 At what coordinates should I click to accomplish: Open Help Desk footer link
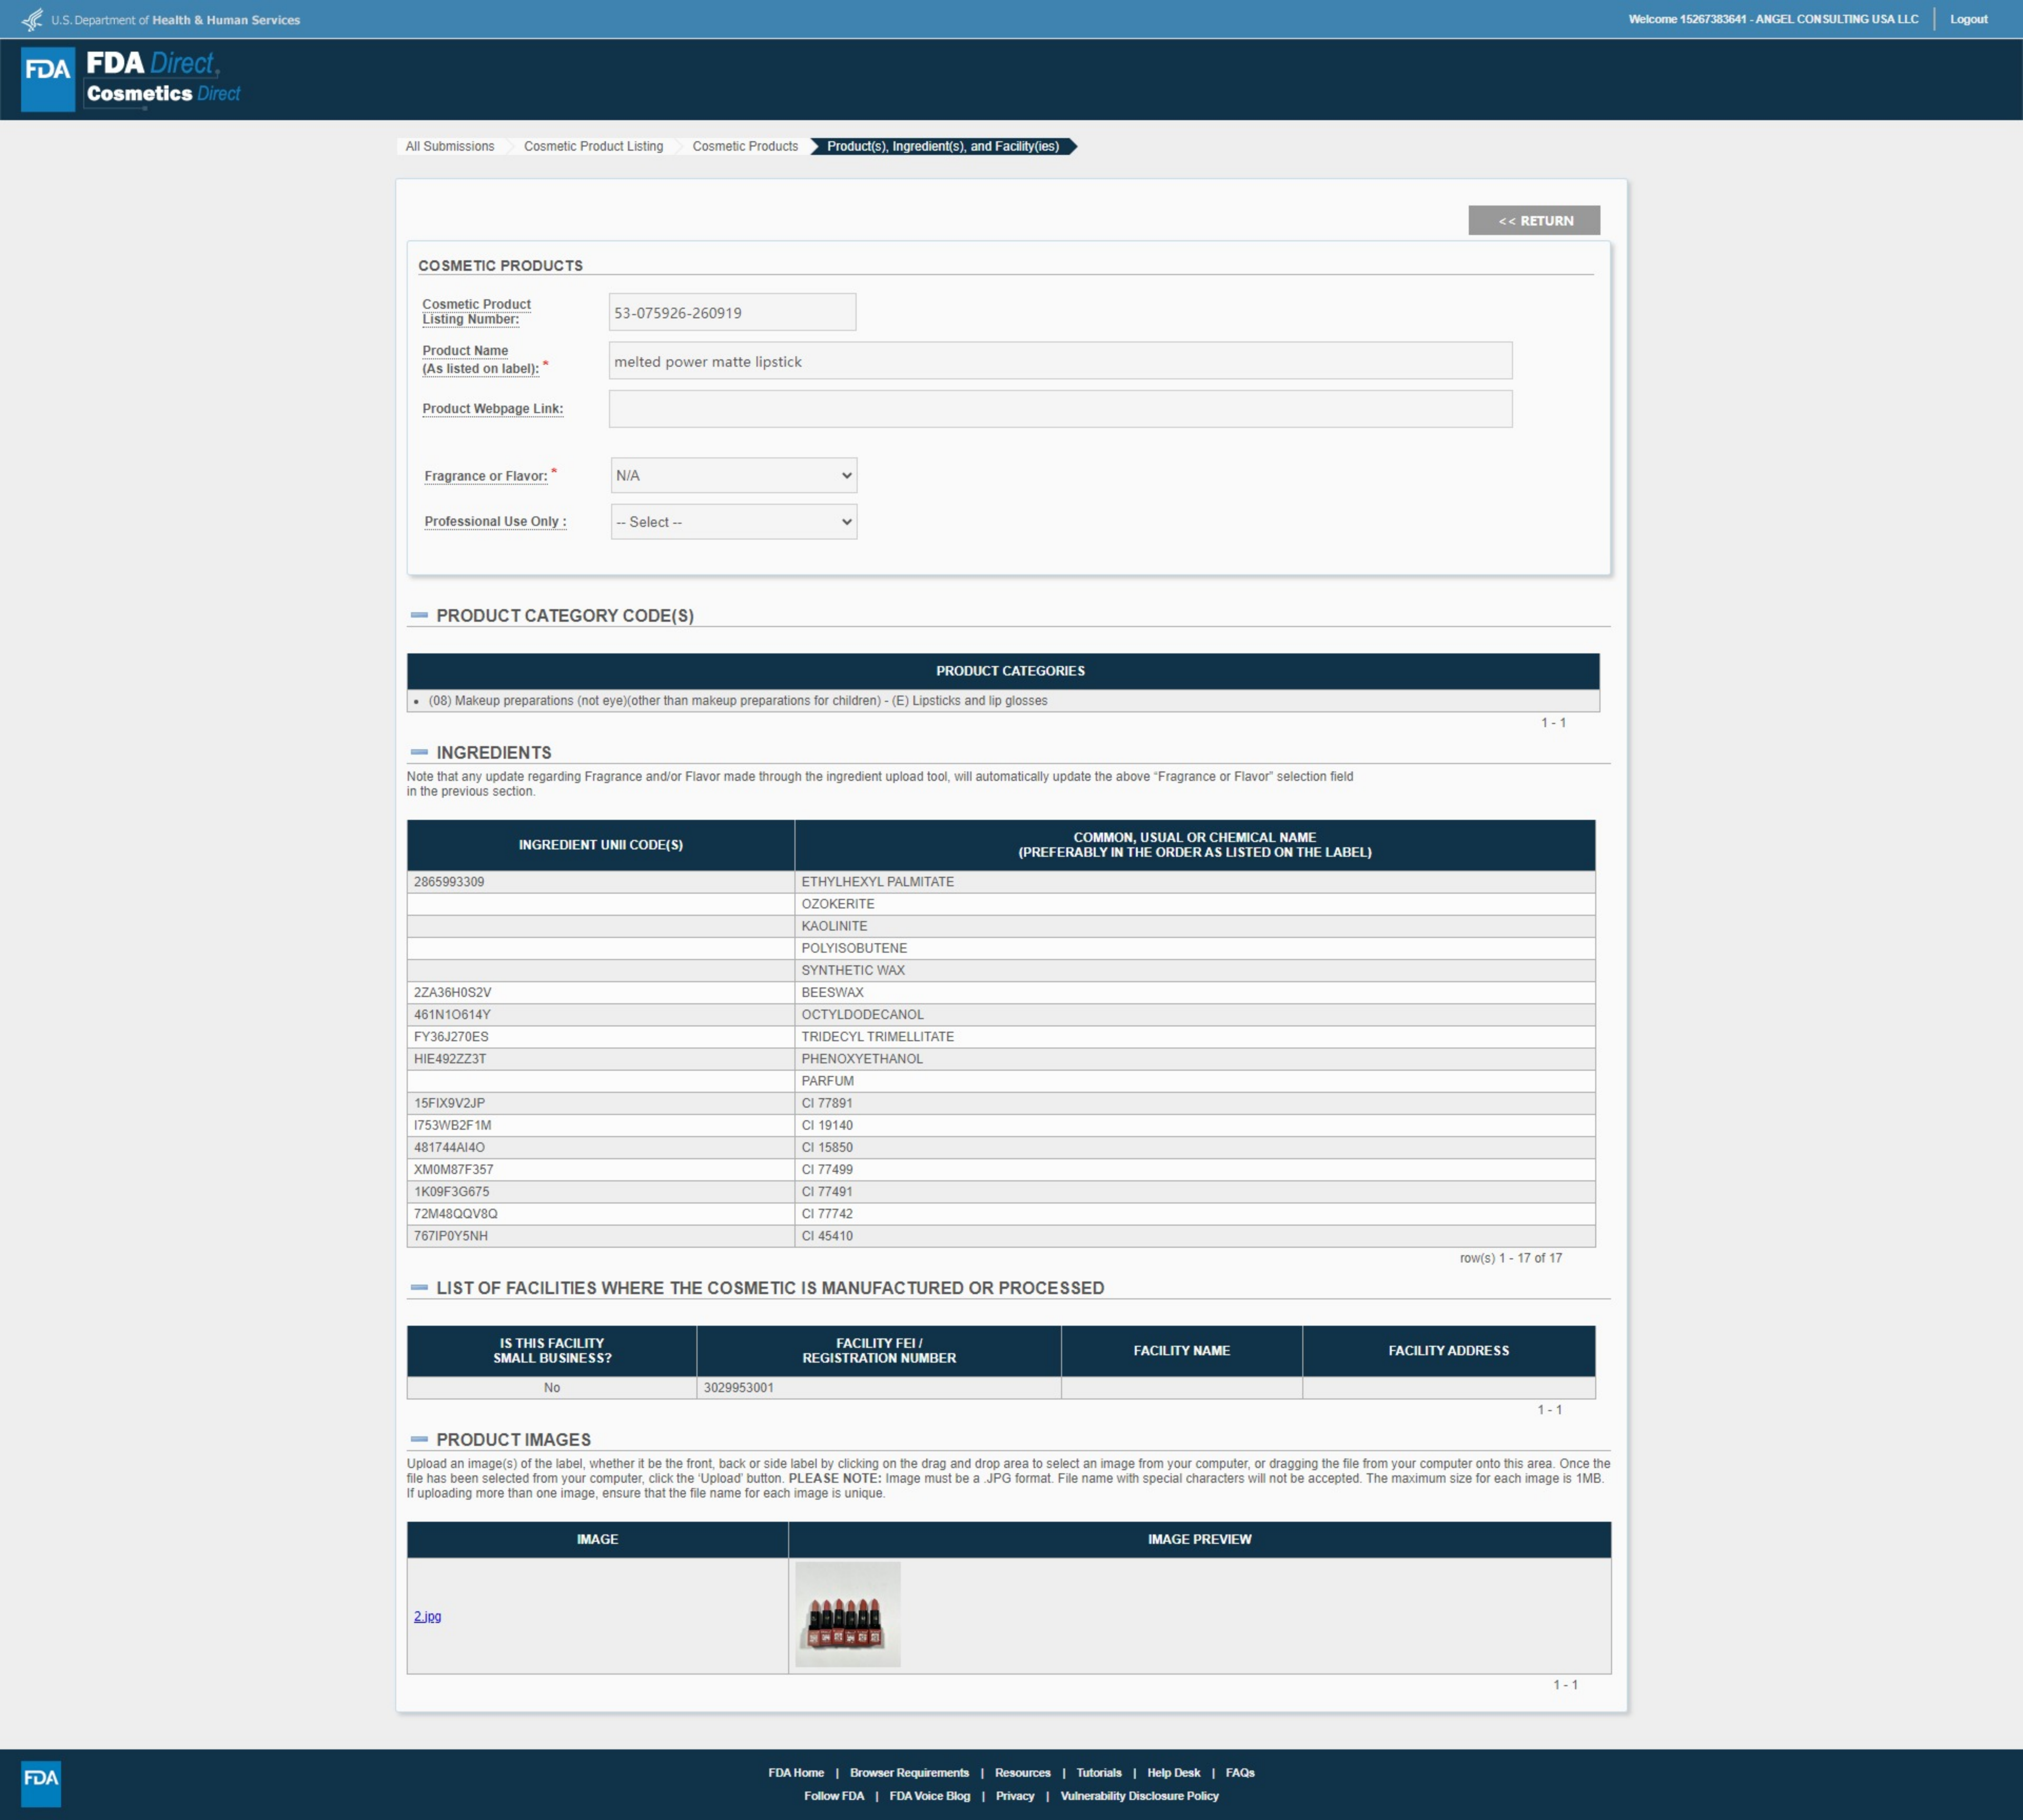point(1173,1772)
